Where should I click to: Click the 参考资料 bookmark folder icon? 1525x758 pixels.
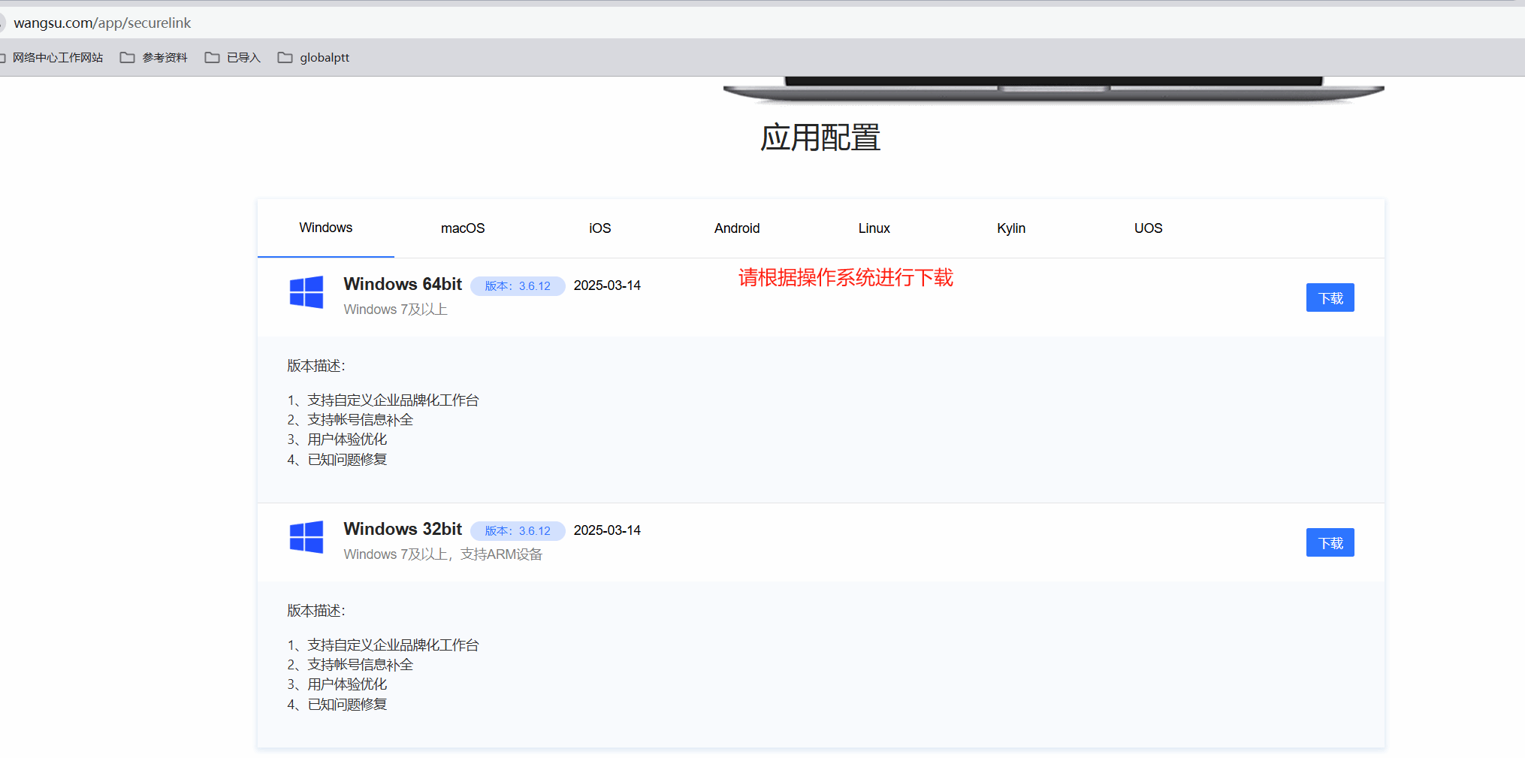coord(128,58)
